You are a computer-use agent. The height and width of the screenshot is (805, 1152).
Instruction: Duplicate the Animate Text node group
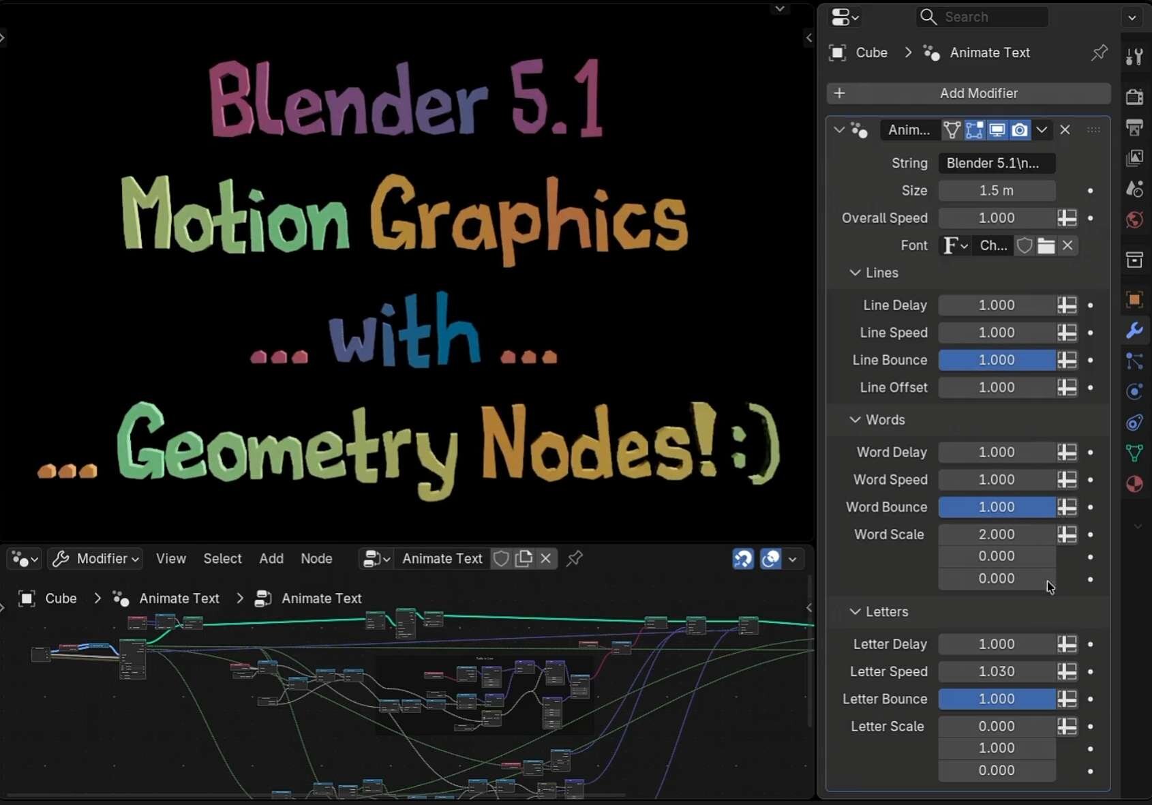tap(524, 559)
